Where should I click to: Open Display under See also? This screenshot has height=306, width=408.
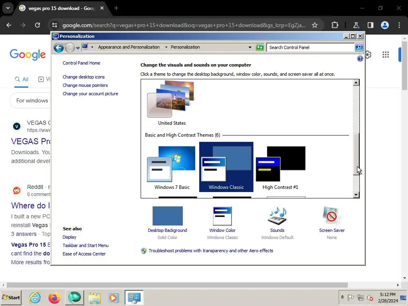coord(69,237)
